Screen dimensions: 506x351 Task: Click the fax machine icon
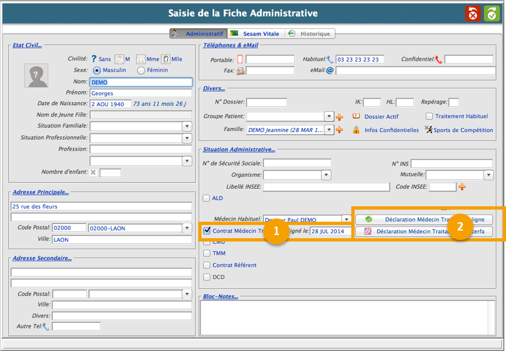pyautogui.click(x=241, y=71)
